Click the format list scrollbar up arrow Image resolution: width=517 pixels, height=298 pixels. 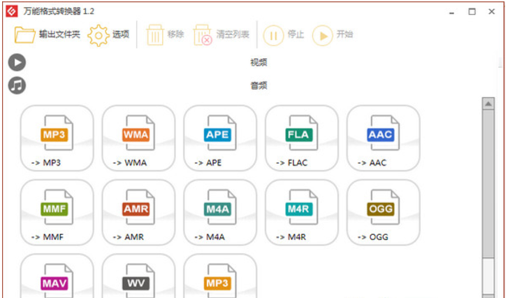(488, 104)
